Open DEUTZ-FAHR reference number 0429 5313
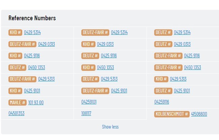 (46, 79)
